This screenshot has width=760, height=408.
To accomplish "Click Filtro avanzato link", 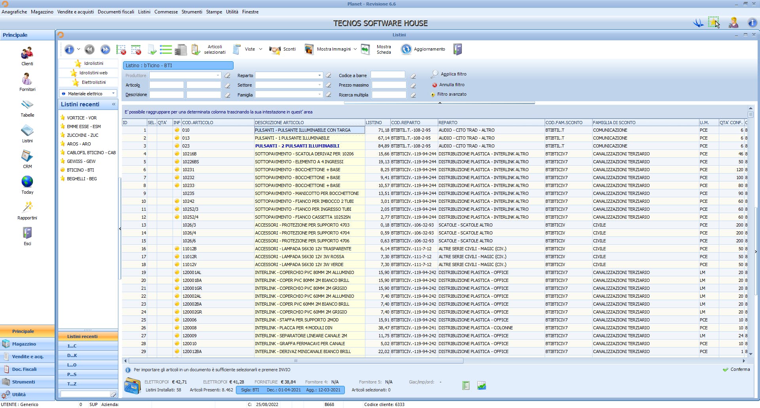I will coord(448,94).
